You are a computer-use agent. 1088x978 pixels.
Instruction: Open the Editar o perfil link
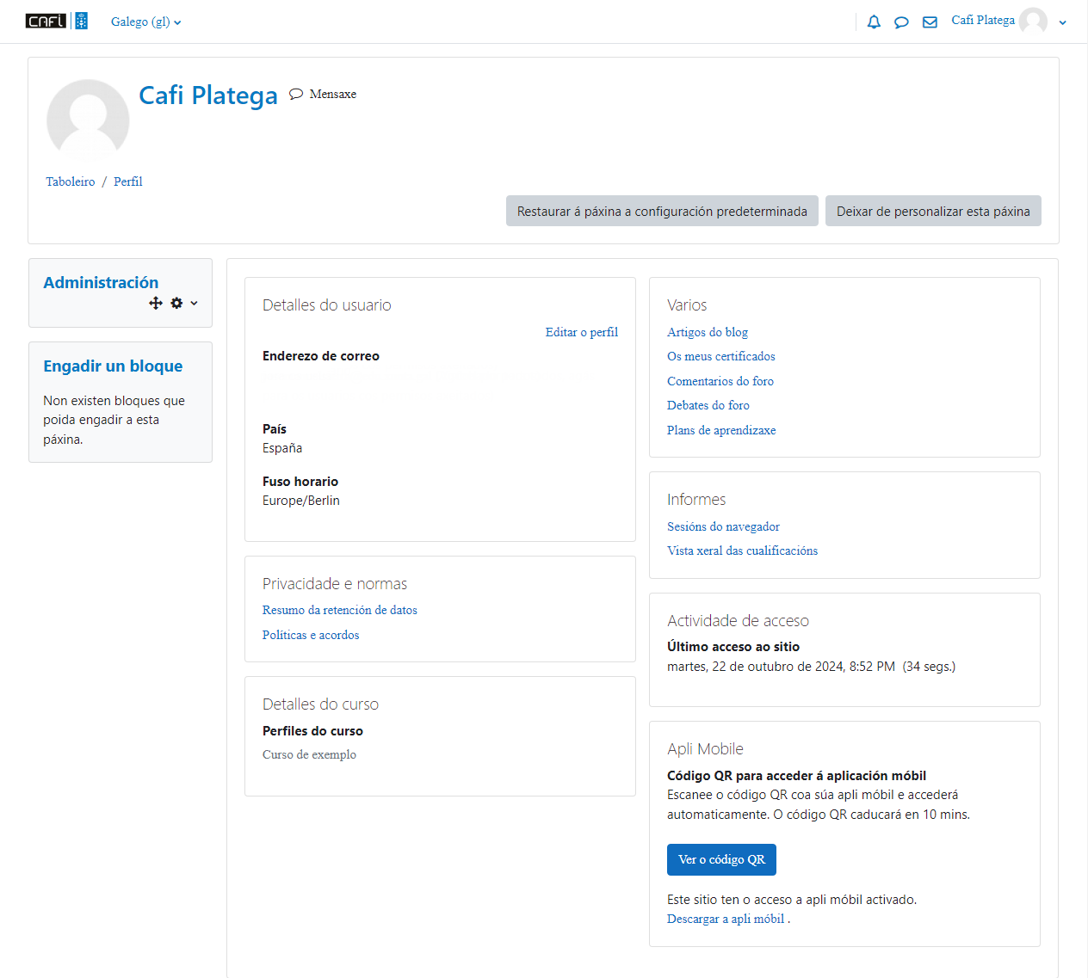[x=581, y=332]
